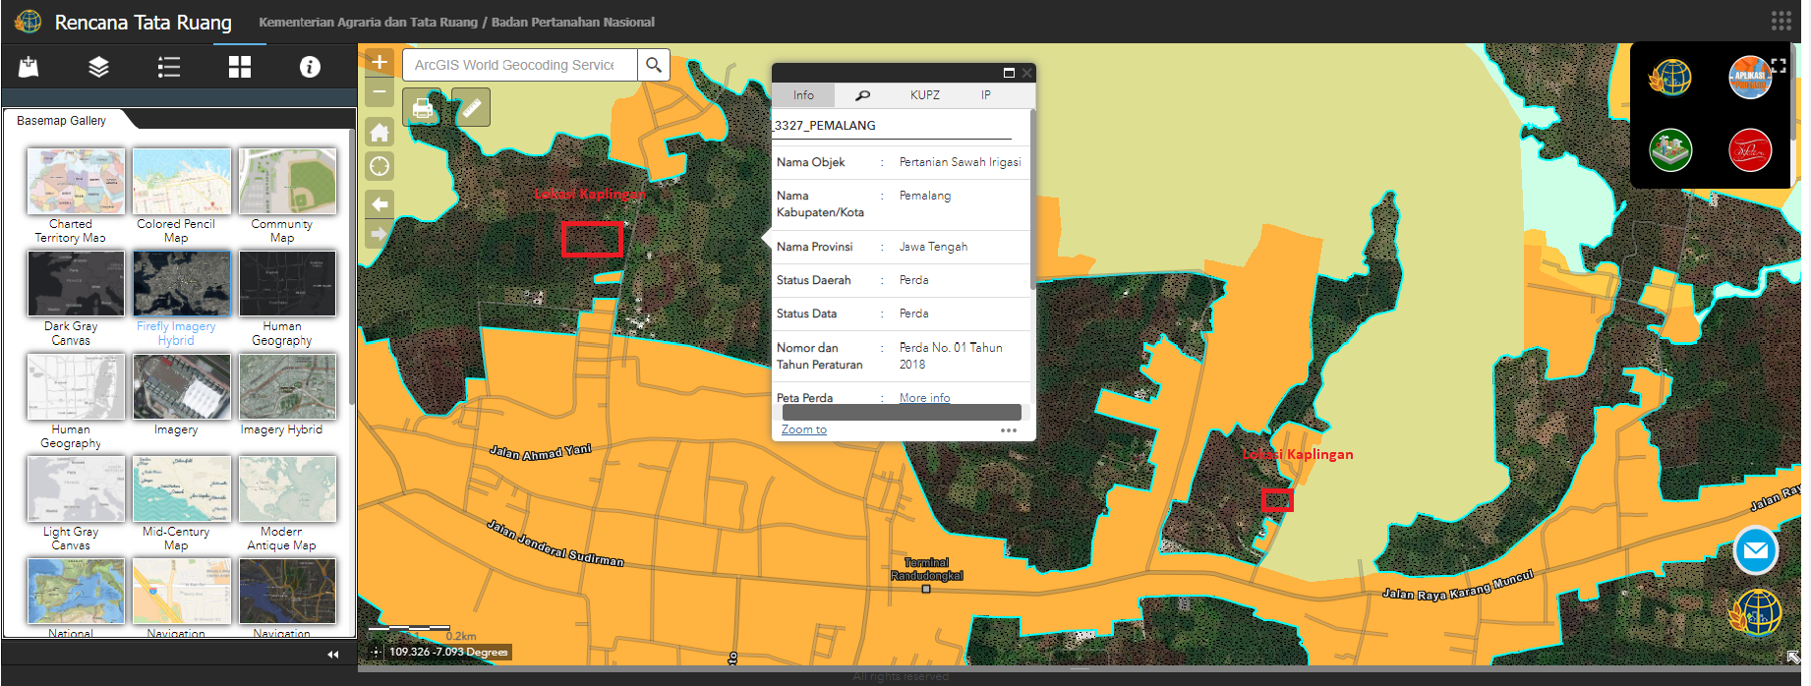Click the blue mail contact button
1811x686 pixels.
[x=1755, y=550]
